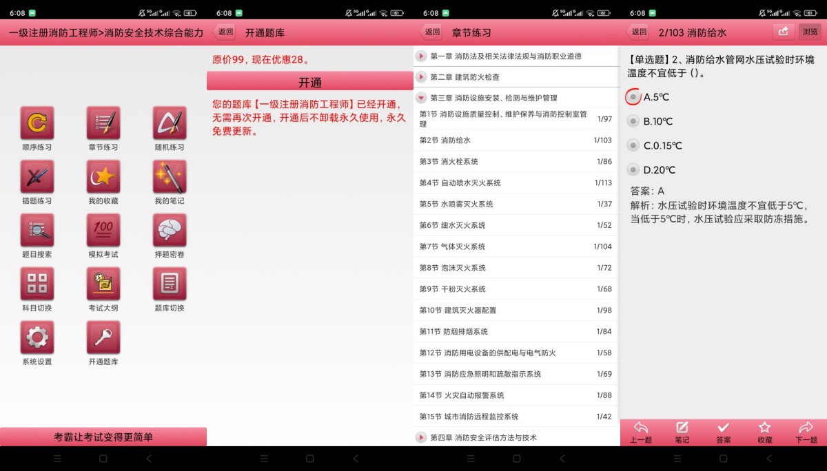The height and width of the screenshot is (471, 827).
Task: Open 第4节 自动喷水灭火系统 section
Action: tap(517, 182)
